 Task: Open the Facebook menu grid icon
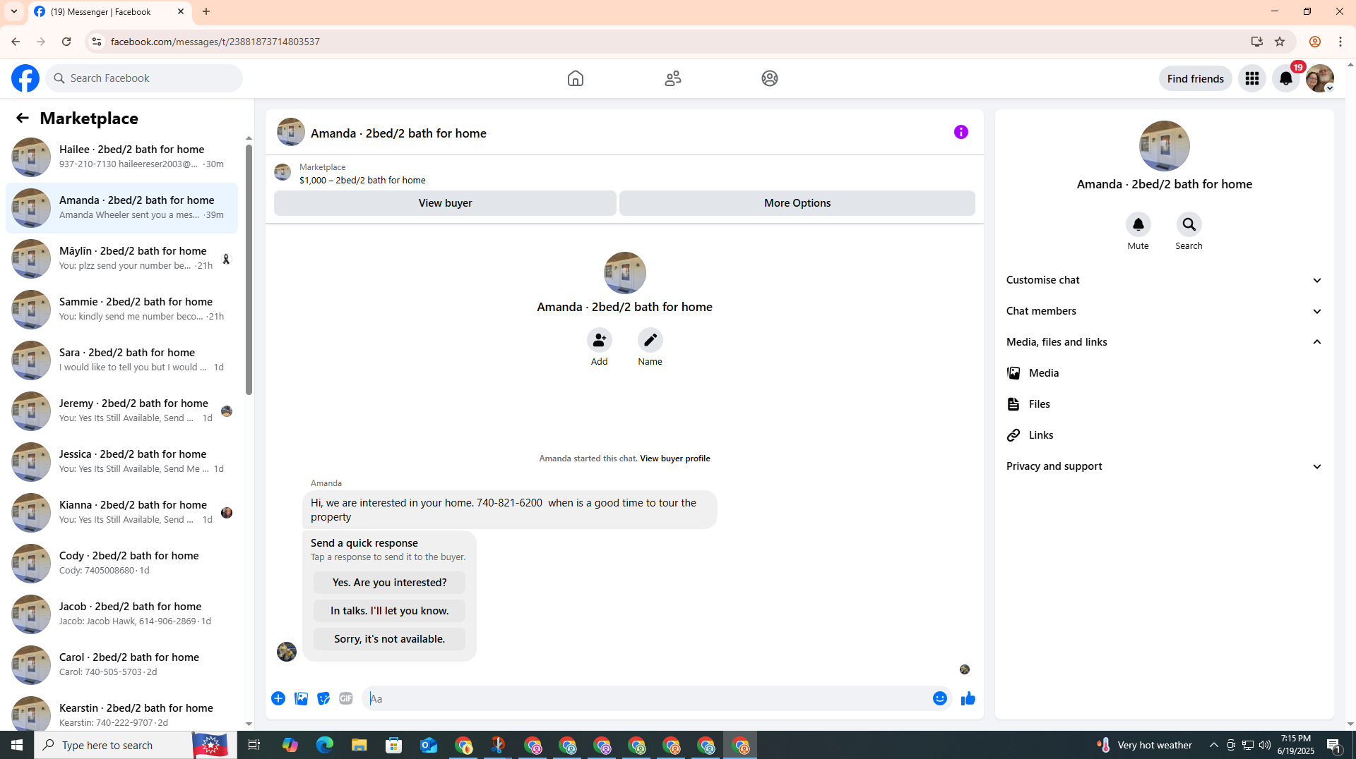(1252, 78)
